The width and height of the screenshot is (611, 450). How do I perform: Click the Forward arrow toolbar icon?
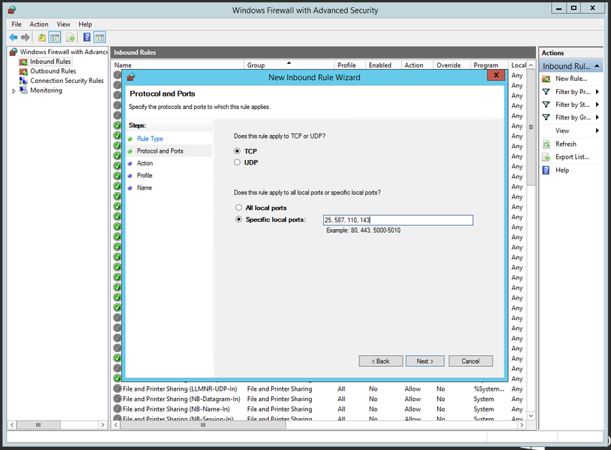26,37
